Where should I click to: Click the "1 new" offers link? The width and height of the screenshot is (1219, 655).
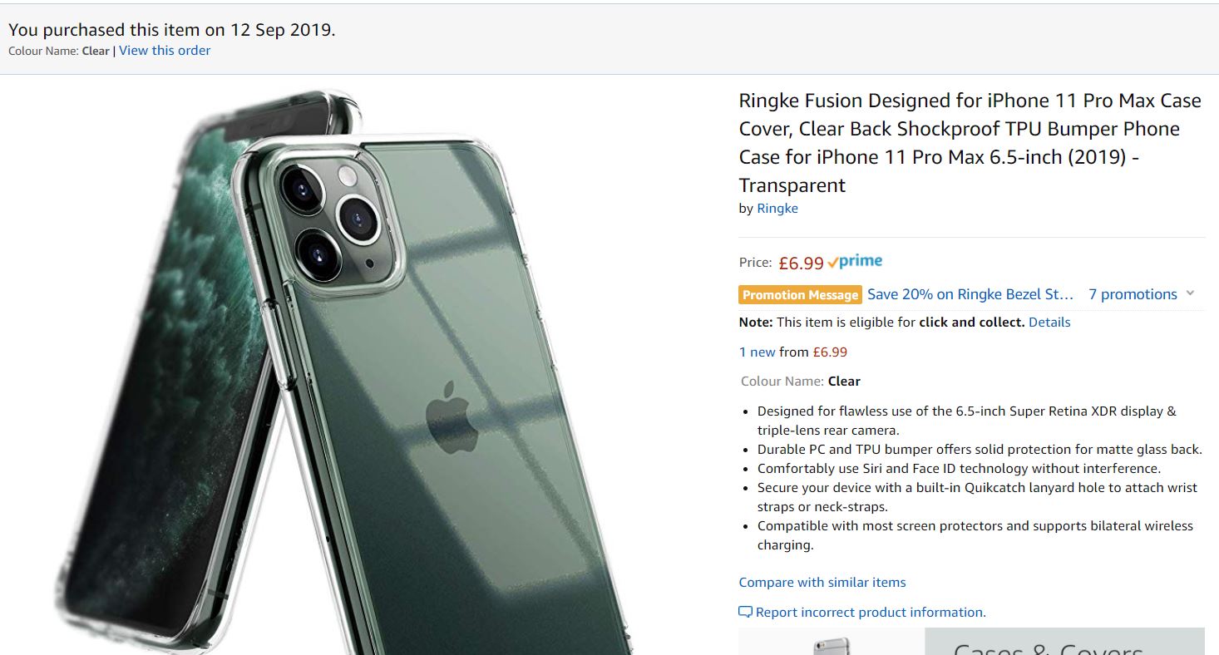tap(757, 352)
